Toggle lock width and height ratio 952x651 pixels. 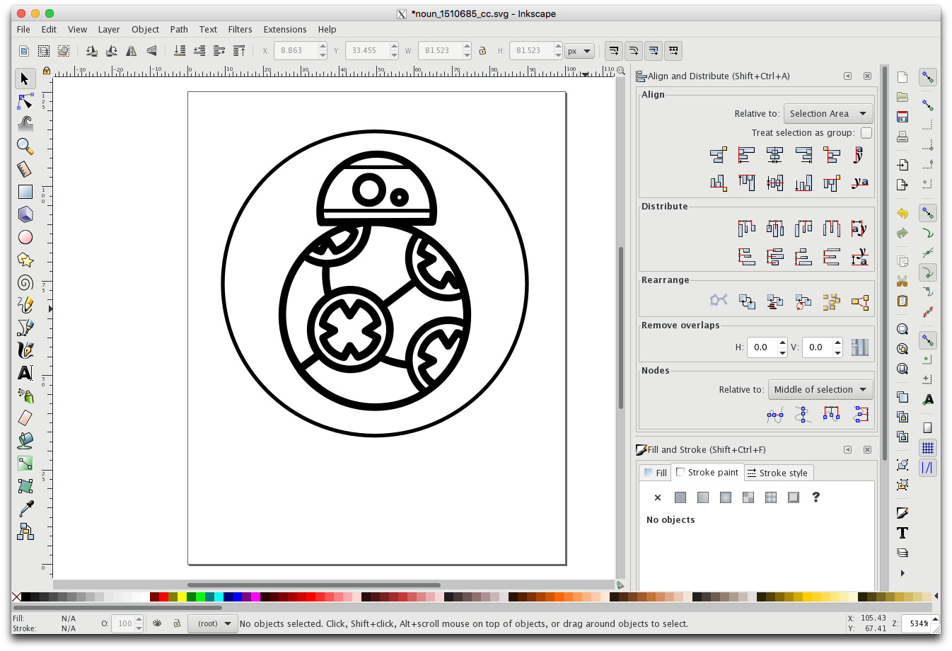pyautogui.click(x=482, y=51)
